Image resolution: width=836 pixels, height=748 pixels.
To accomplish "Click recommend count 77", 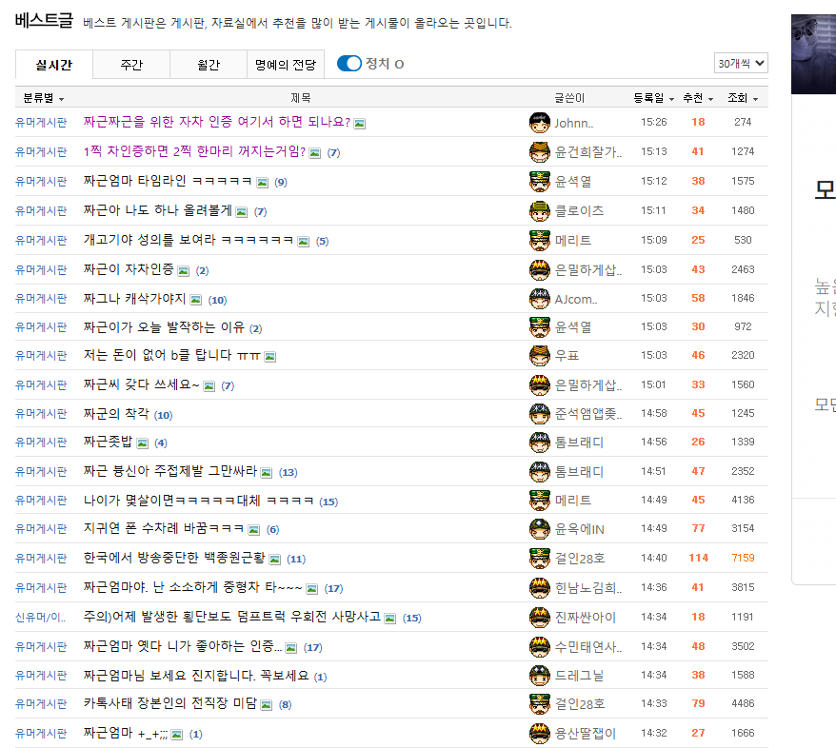I will [699, 528].
